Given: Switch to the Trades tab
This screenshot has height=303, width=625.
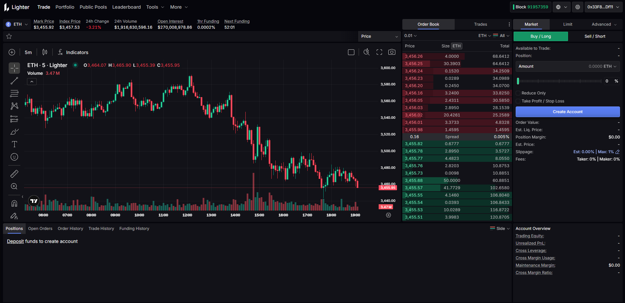Looking at the screenshot, I should tap(480, 24).
